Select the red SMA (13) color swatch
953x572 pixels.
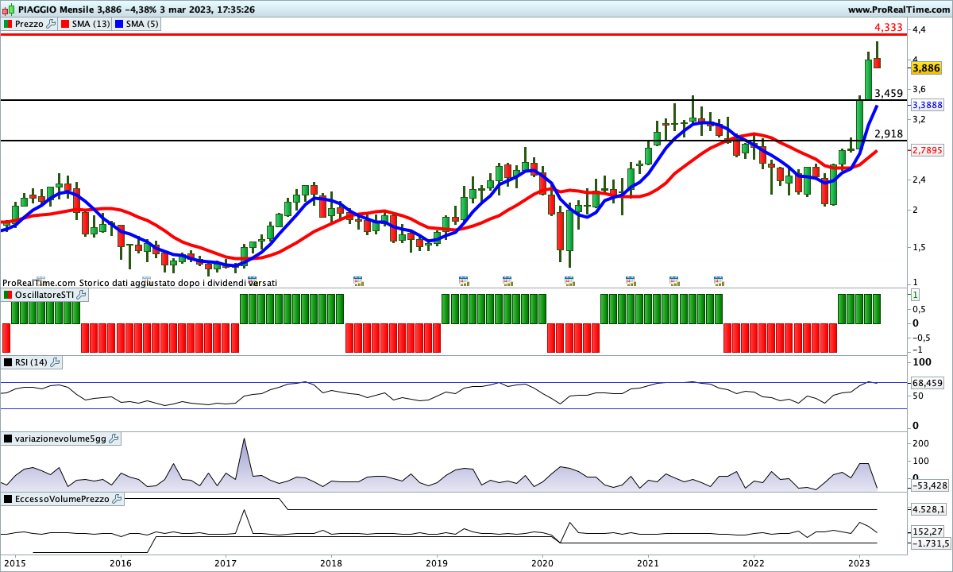64,24
